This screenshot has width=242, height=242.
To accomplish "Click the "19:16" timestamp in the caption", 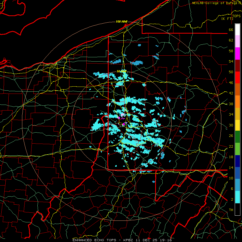I will click(166, 240).
